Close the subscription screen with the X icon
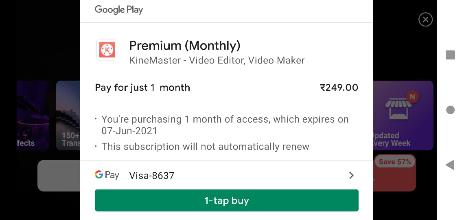Screen dimensions: 464x220 pyautogui.click(x=425, y=20)
